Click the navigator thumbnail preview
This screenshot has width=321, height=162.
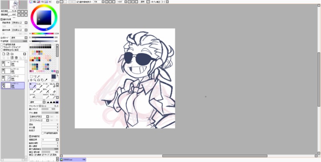coord(14,5)
